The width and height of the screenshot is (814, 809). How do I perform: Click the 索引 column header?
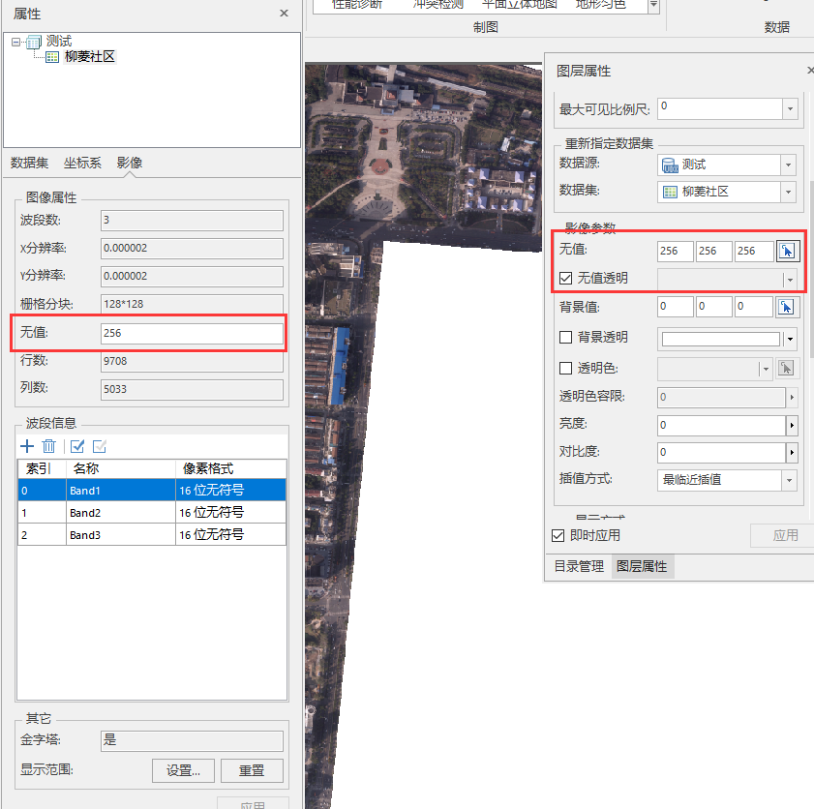pyautogui.click(x=42, y=468)
